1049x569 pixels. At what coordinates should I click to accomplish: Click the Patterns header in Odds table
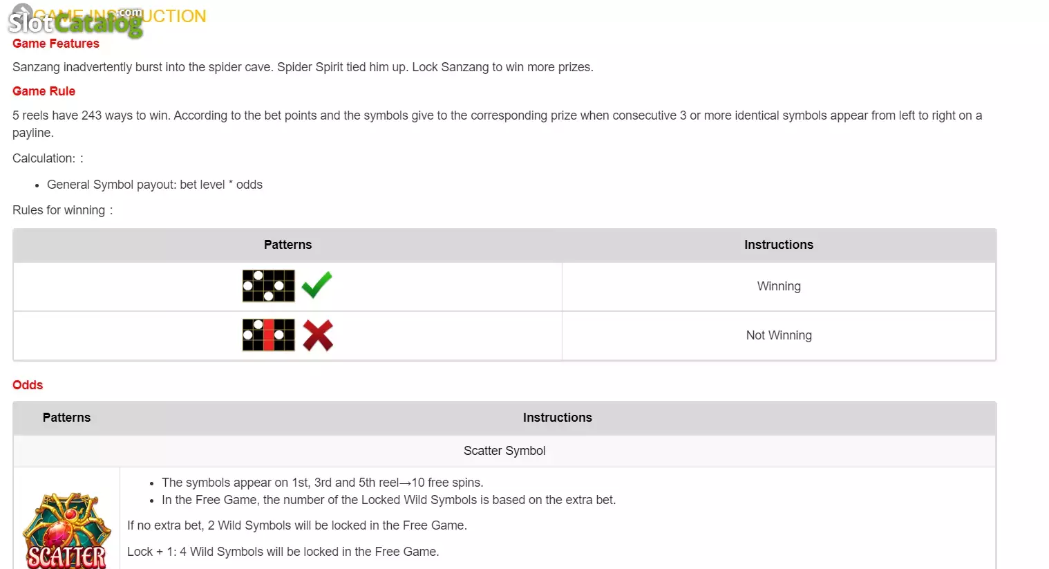click(66, 418)
